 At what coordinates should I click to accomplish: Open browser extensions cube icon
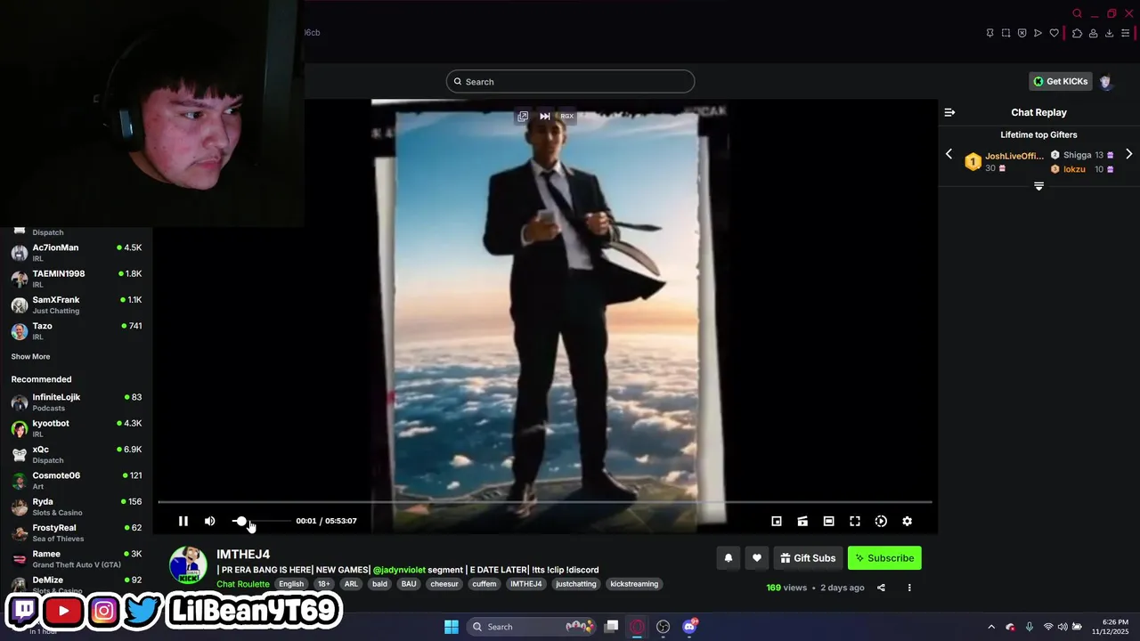coord(1077,33)
